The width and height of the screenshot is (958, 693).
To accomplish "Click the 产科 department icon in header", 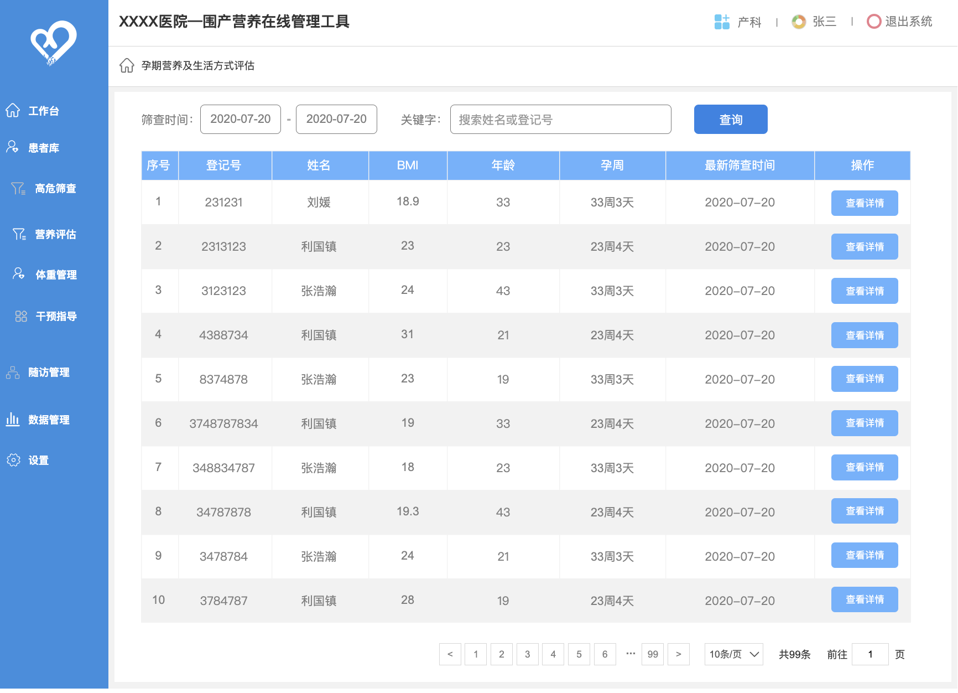I will pyautogui.click(x=722, y=22).
